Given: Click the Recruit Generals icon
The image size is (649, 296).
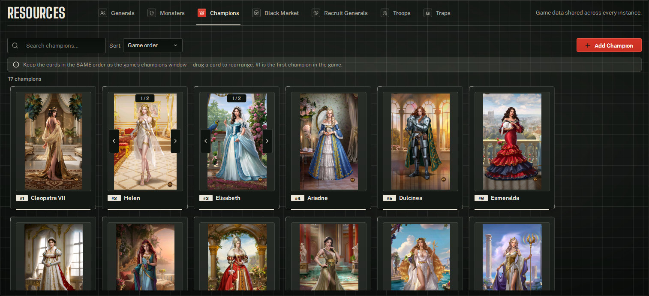Looking at the screenshot, I should tap(316, 13).
